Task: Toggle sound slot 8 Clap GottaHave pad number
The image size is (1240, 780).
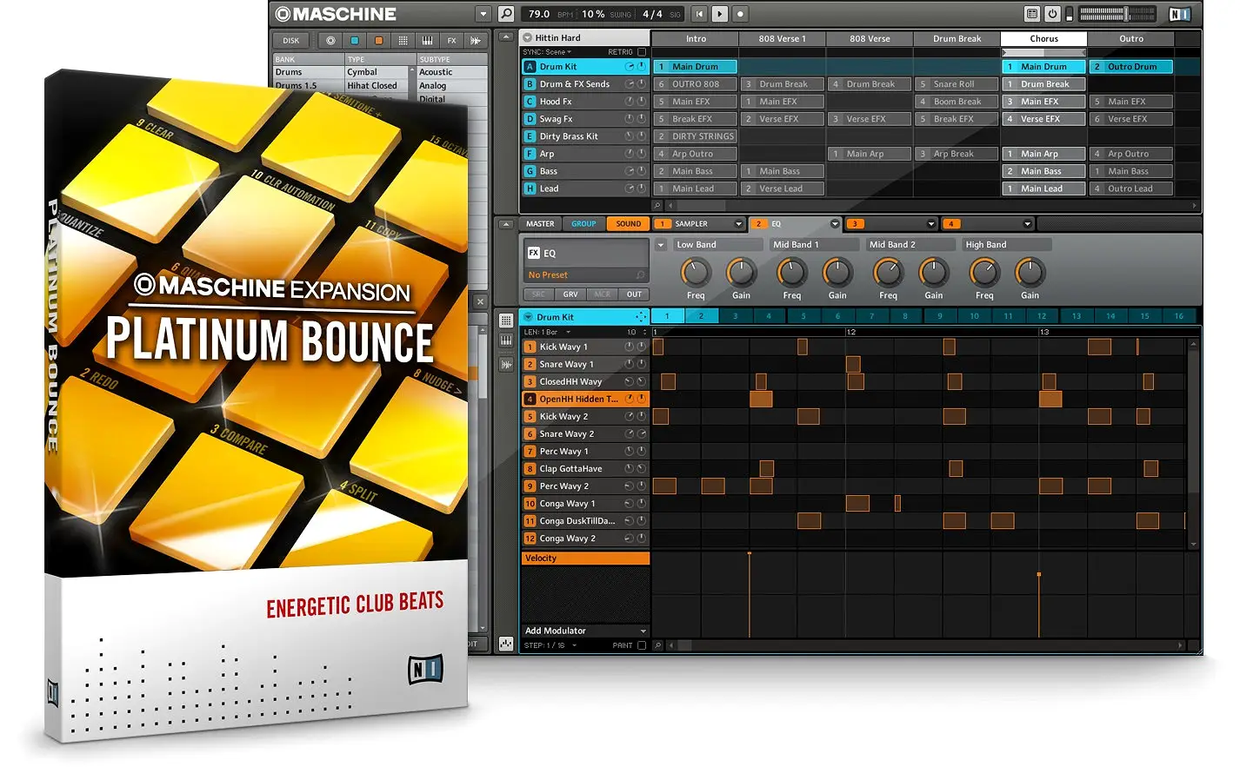Action: (530, 468)
